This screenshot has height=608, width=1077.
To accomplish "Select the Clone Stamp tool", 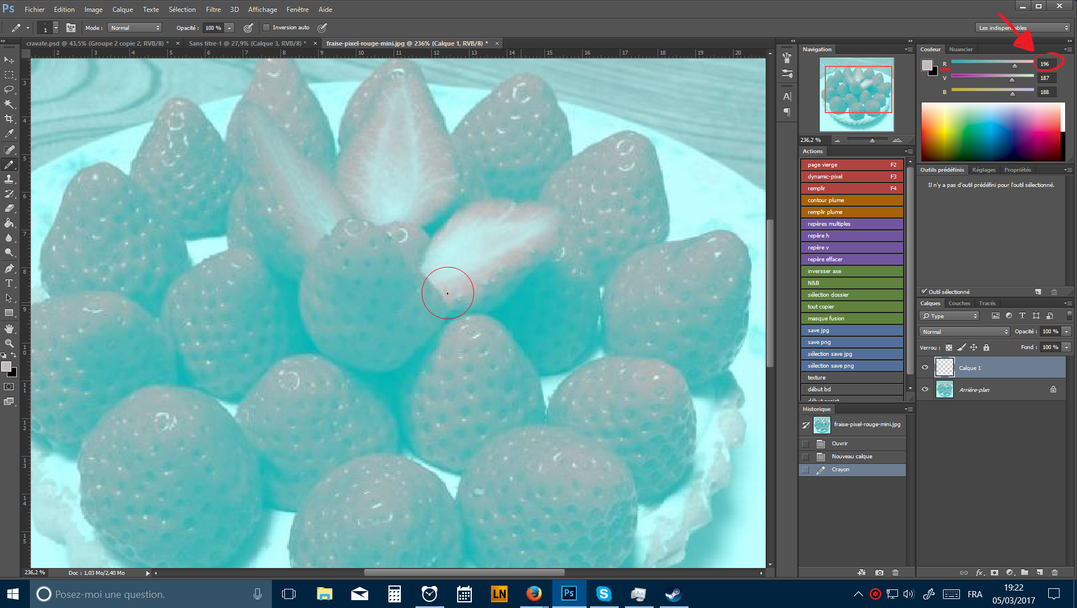I will coord(9,179).
